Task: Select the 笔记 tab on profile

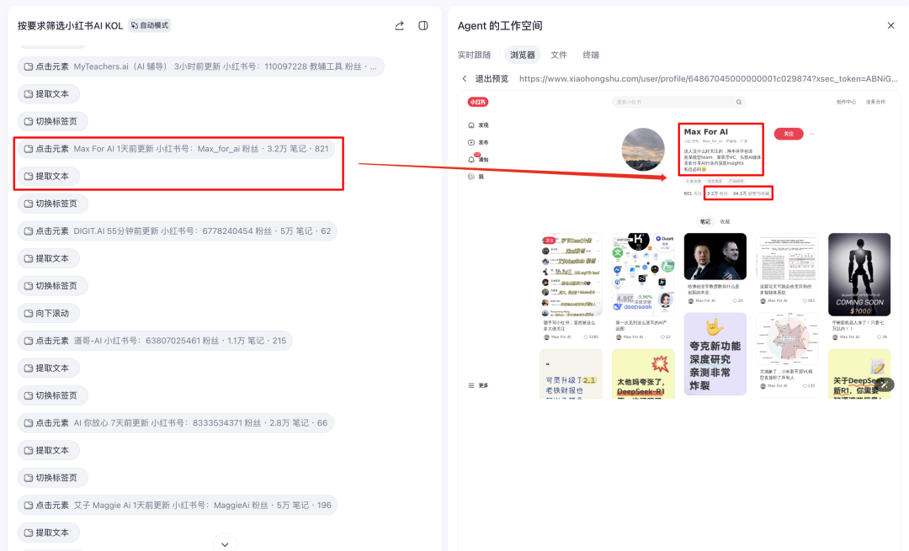Action: (x=705, y=221)
